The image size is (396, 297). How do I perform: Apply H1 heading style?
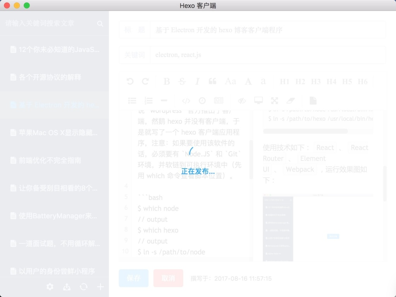tap(285, 81)
